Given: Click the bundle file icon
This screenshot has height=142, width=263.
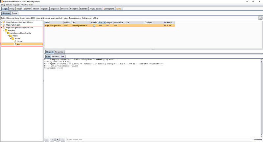Looking at the screenshot, I should (15, 41).
